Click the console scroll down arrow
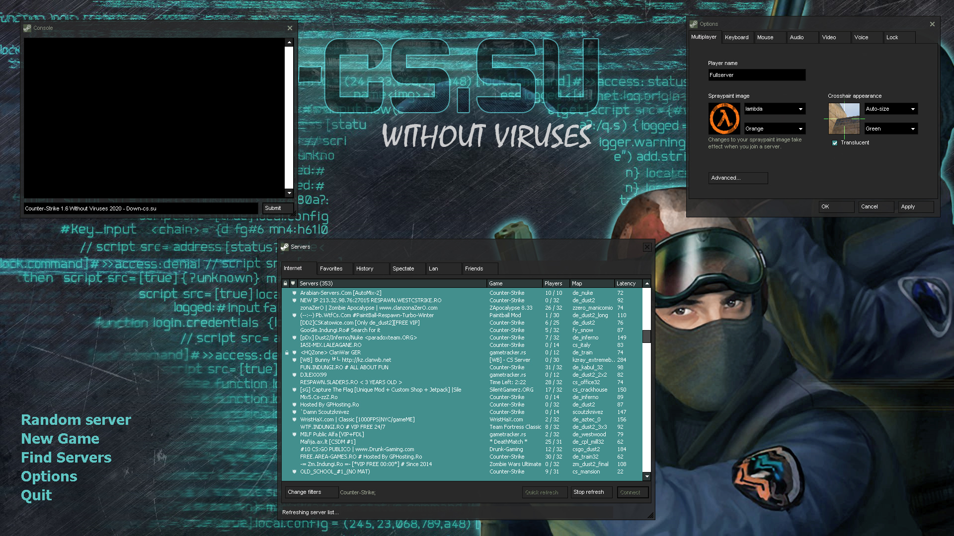 pos(289,193)
